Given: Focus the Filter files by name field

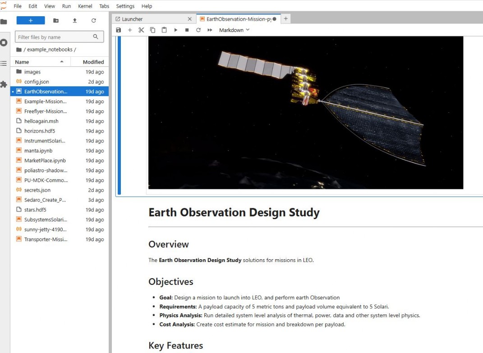Looking at the screenshot, I should tap(54, 37).
